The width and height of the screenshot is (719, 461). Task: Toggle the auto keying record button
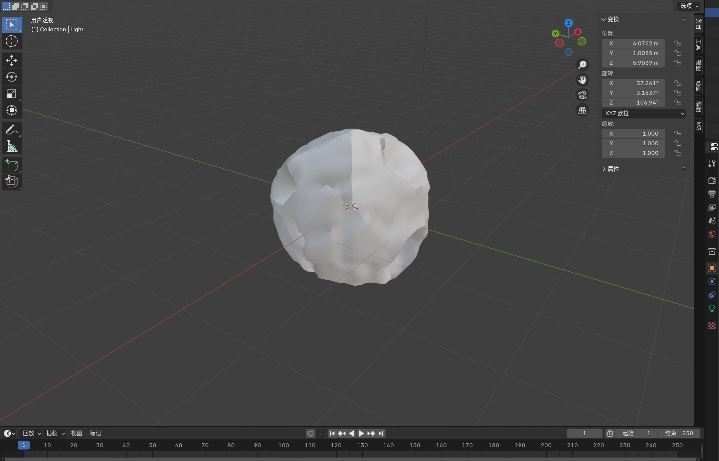coord(311,433)
